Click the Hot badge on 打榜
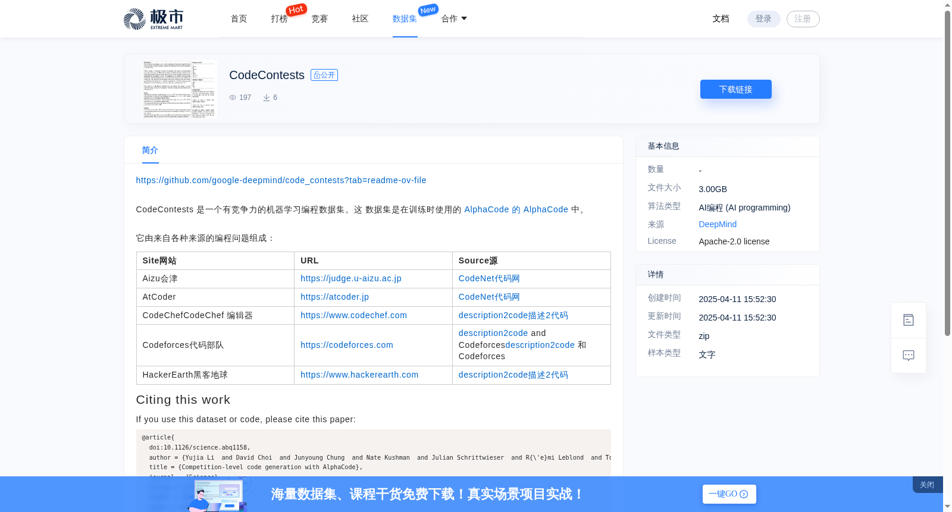 coord(296,10)
